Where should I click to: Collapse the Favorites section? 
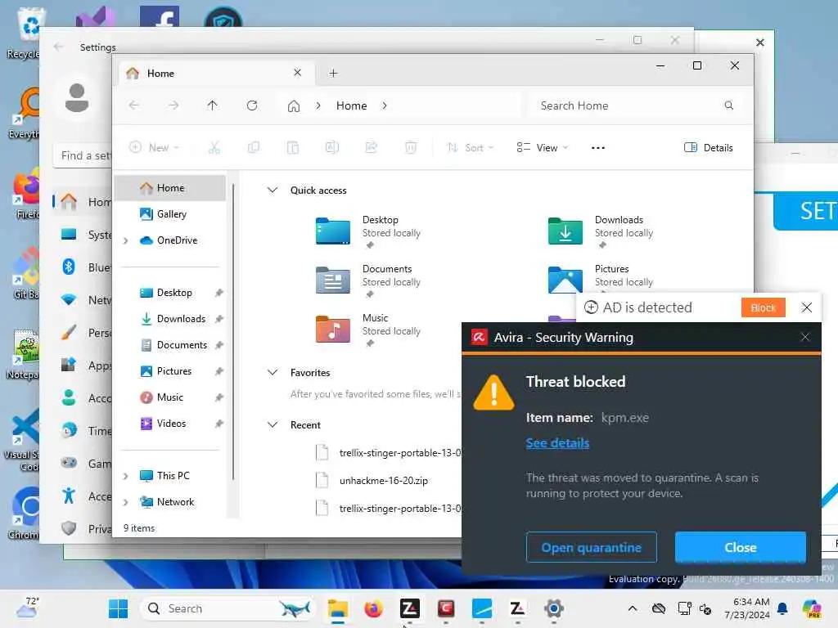(273, 372)
